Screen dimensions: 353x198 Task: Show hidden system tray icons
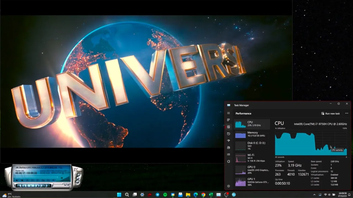(x=314, y=195)
